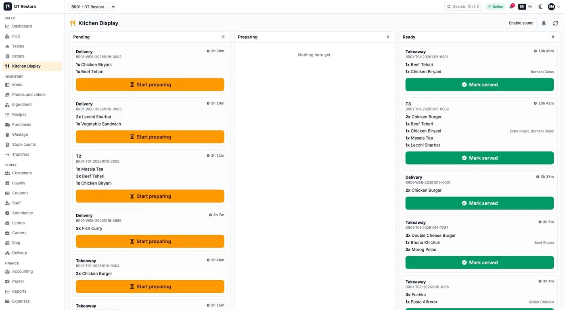The width and height of the screenshot is (565, 310).
Task: Click the Expenses icon in sidebar
Action: [x=7, y=302]
